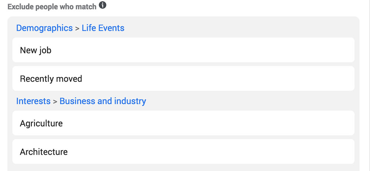Click the Architecture text label
The width and height of the screenshot is (370, 171).
[44, 152]
